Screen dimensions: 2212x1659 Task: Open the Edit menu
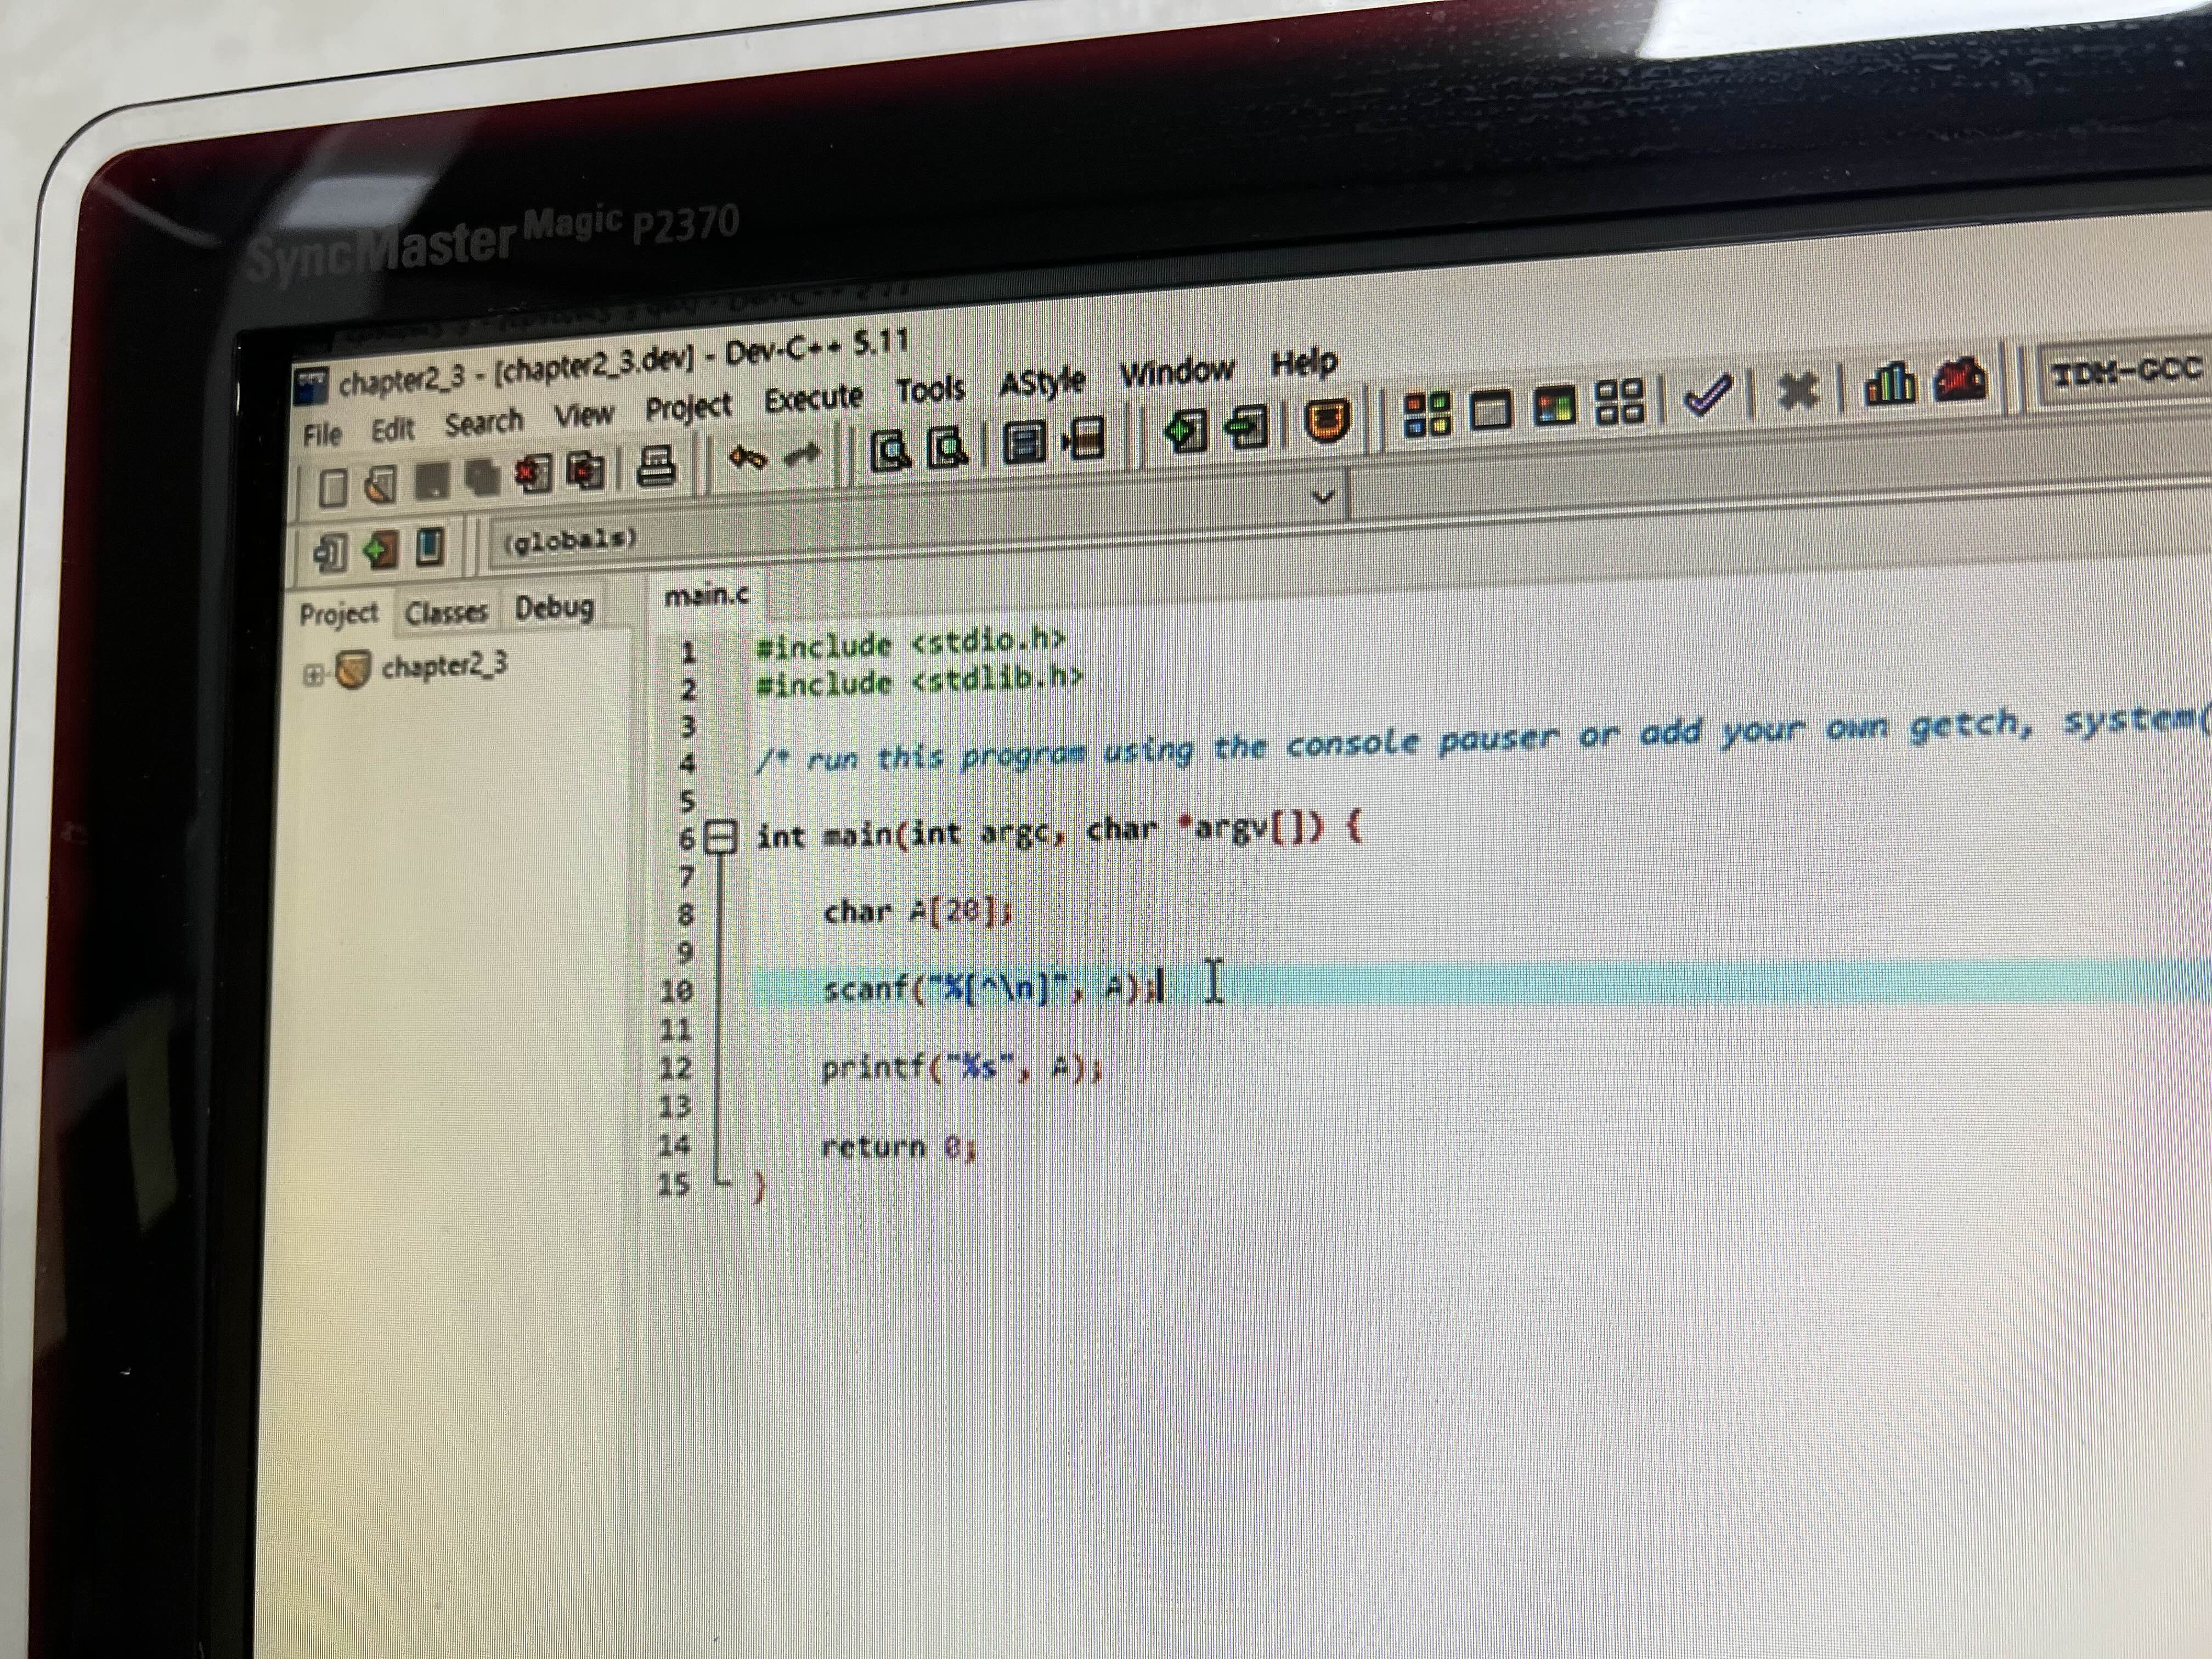point(392,429)
